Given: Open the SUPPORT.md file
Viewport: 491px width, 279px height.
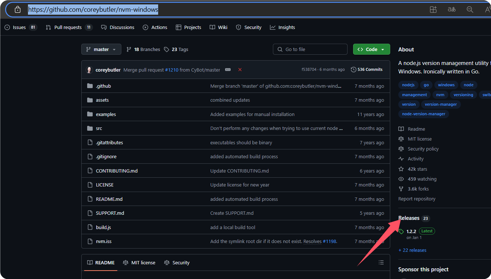Looking at the screenshot, I should coord(110,213).
